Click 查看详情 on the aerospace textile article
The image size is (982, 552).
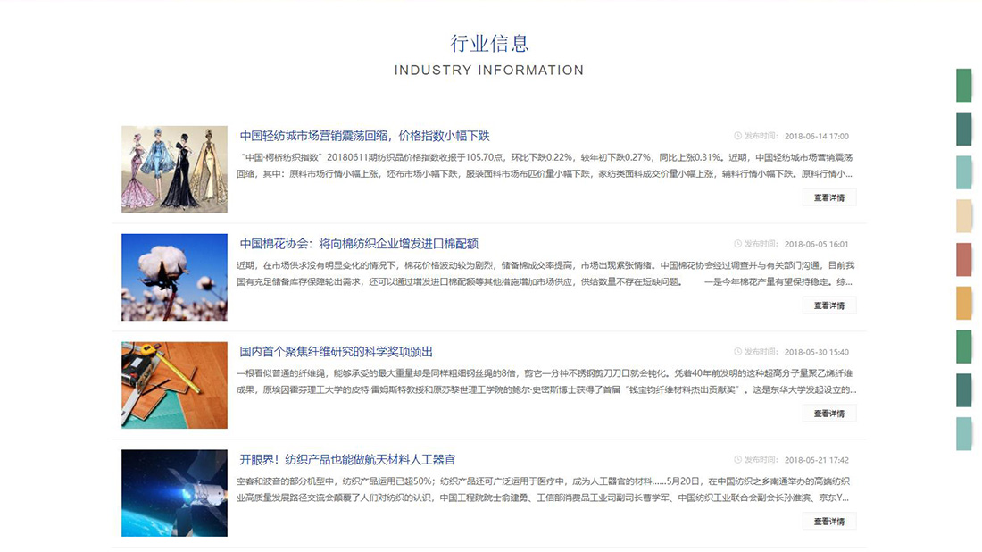tap(830, 521)
